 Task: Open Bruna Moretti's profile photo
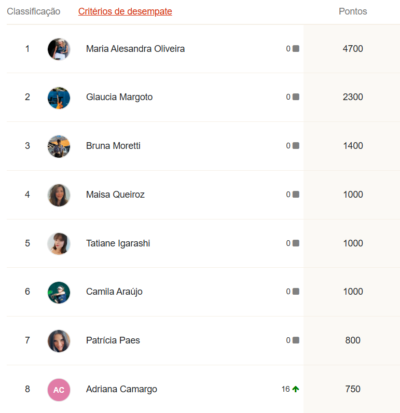59,146
